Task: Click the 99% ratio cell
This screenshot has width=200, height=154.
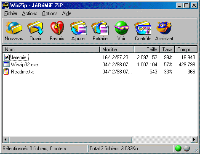Action: point(168,57)
